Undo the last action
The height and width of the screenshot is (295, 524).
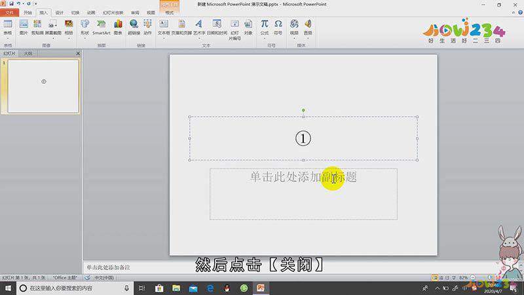click(x=18, y=4)
